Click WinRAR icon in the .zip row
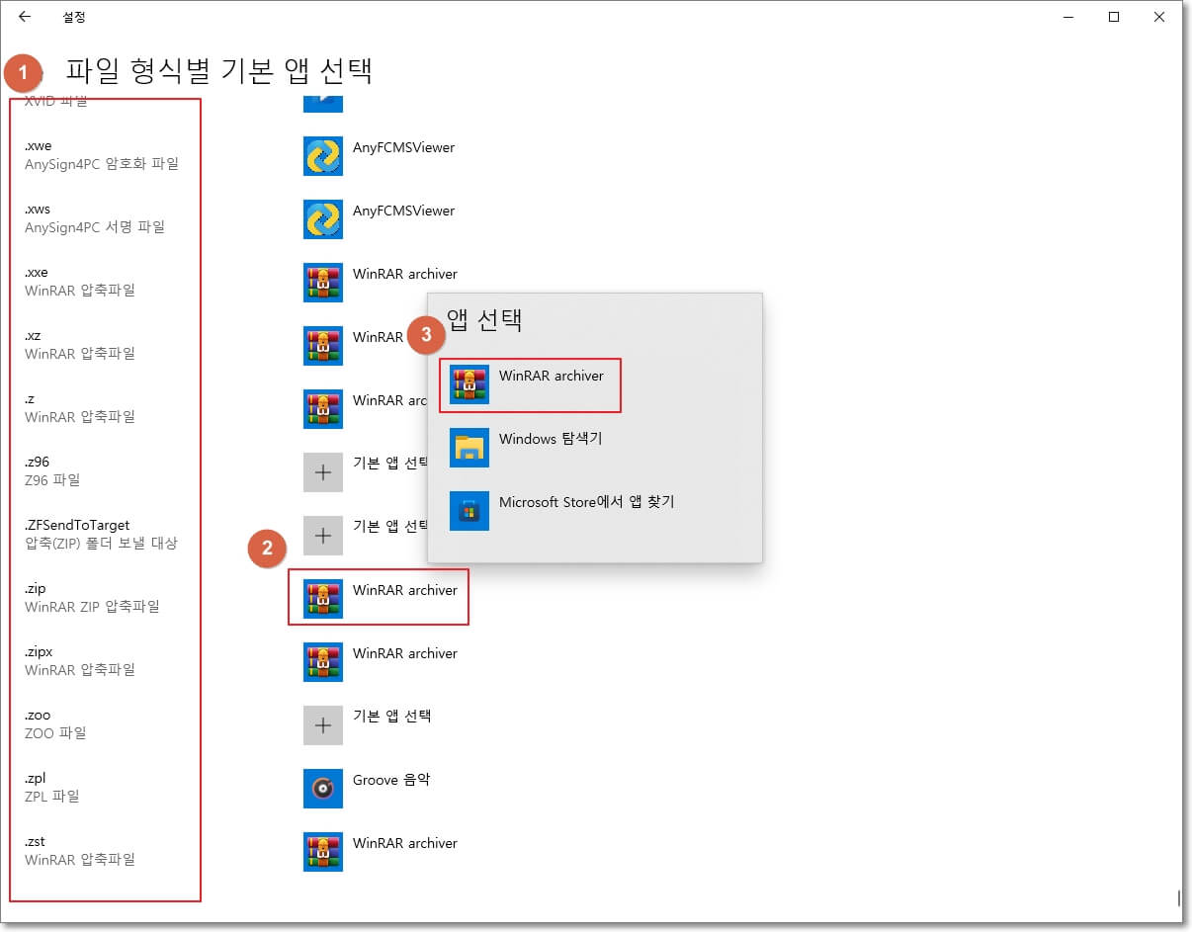Viewport: 1192px width, 932px height. tap(323, 599)
